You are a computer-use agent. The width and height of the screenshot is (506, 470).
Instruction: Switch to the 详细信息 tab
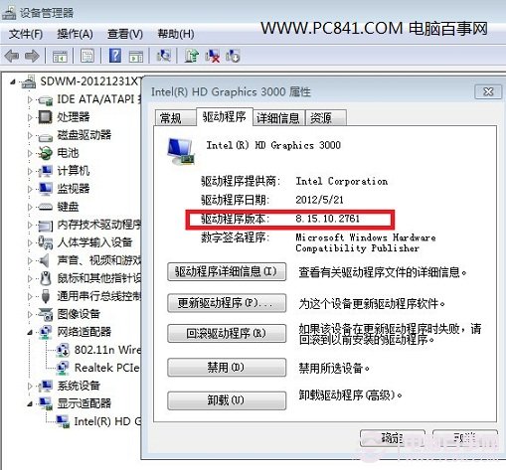(278, 118)
